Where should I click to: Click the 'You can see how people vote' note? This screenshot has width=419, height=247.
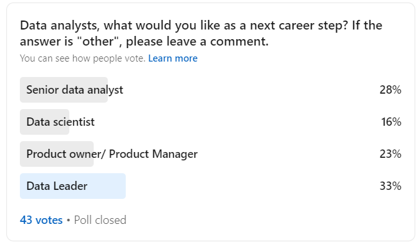pyautogui.click(x=83, y=58)
